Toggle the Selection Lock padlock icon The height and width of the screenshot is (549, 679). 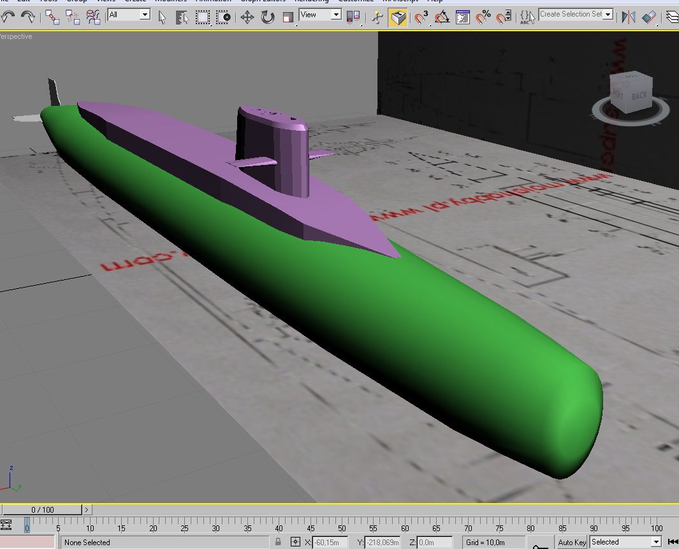coord(278,541)
